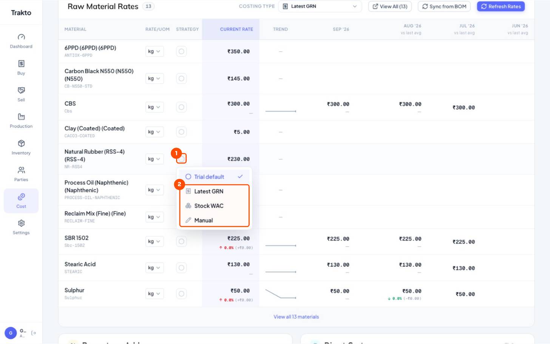
Task: Pick Manual strategy option
Action: coord(214,221)
